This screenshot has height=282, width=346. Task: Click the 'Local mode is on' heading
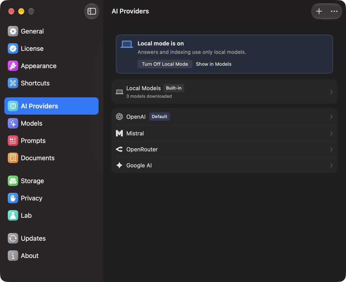[161, 44]
